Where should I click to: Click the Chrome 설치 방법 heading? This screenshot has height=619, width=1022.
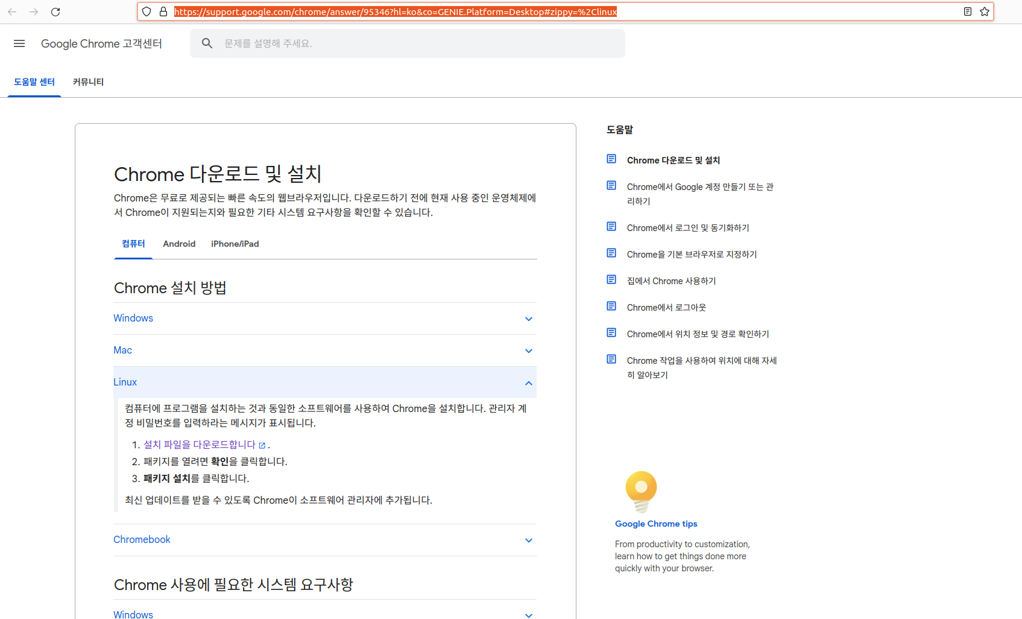[x=170, y=288]
